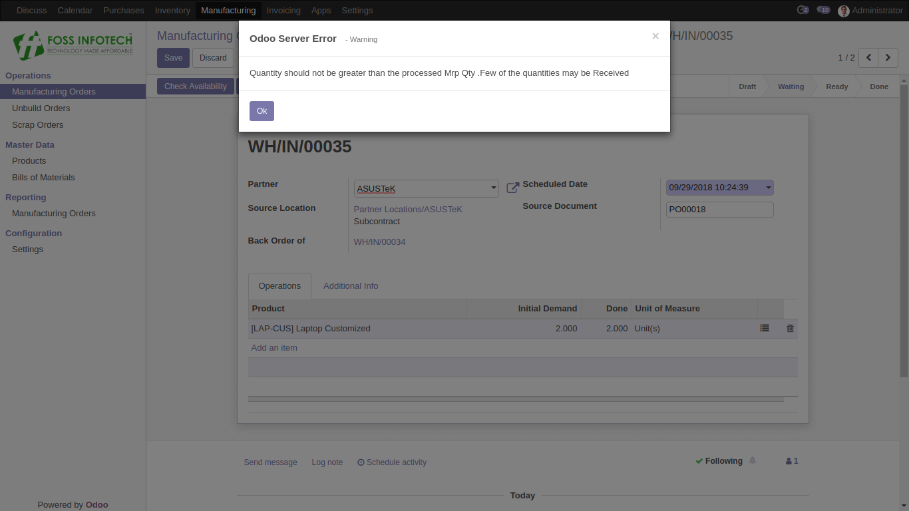
Task: Select Manufacturing Orders under Operations
Action: (73, 92)
